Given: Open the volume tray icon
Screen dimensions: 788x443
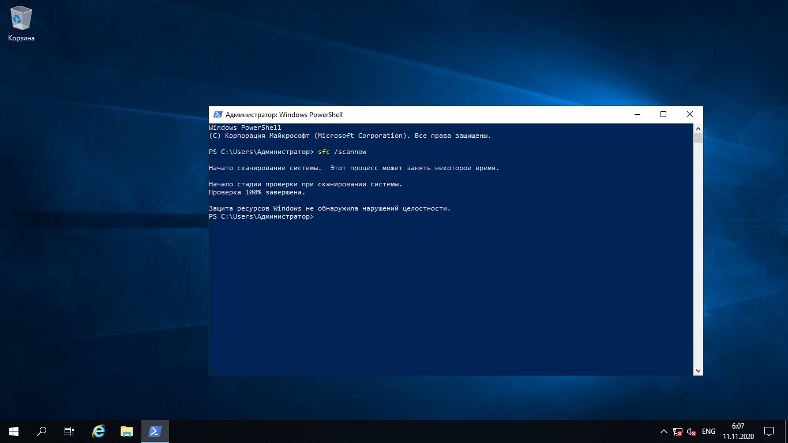Looking at the screenshot, I should [692, 431].
